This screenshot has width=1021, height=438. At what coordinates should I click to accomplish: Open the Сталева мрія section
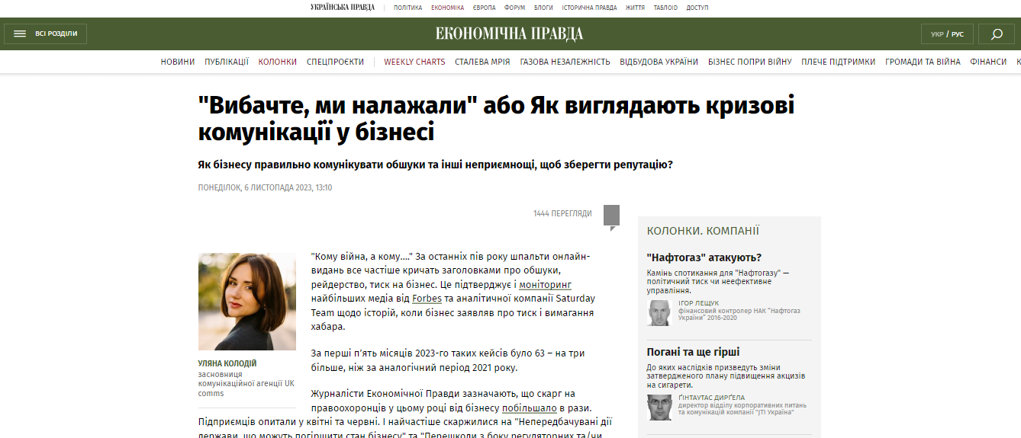[482, 62]
